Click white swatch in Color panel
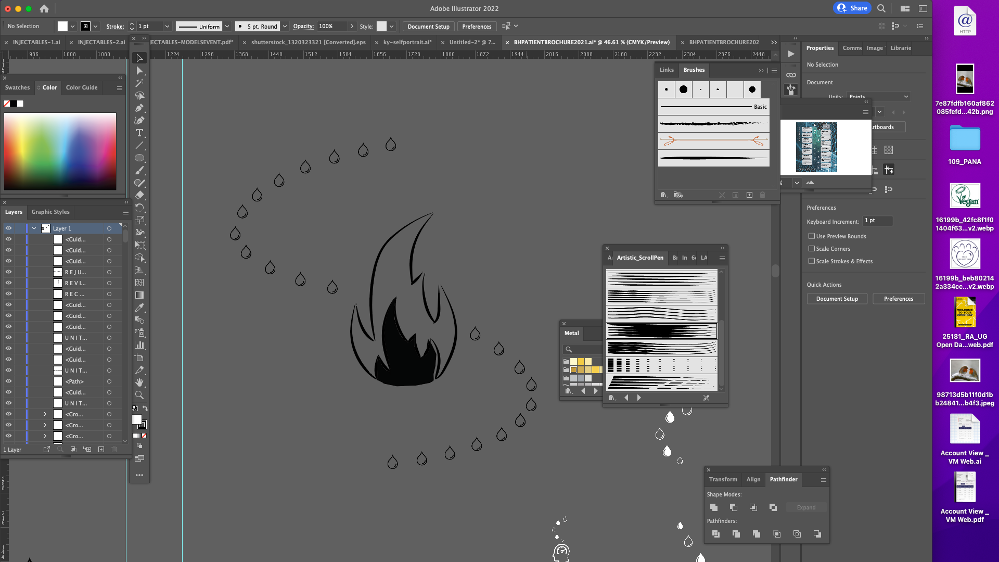The height and width of the screenshot is (562, 999). [20, 104]
